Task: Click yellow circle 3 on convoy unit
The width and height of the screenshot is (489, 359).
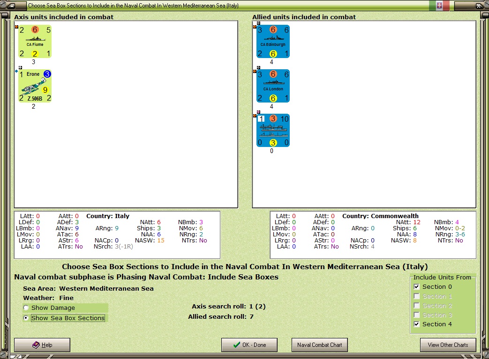Action: click(x=273, y=143)
